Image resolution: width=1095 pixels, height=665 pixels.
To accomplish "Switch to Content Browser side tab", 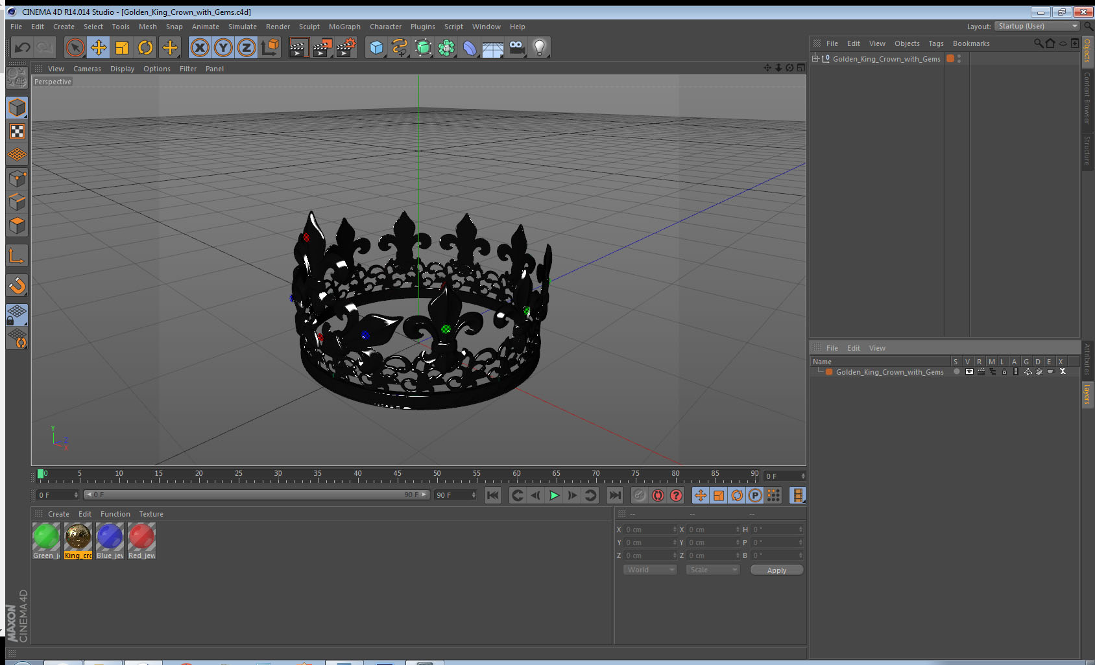I will coord(1087,98).
